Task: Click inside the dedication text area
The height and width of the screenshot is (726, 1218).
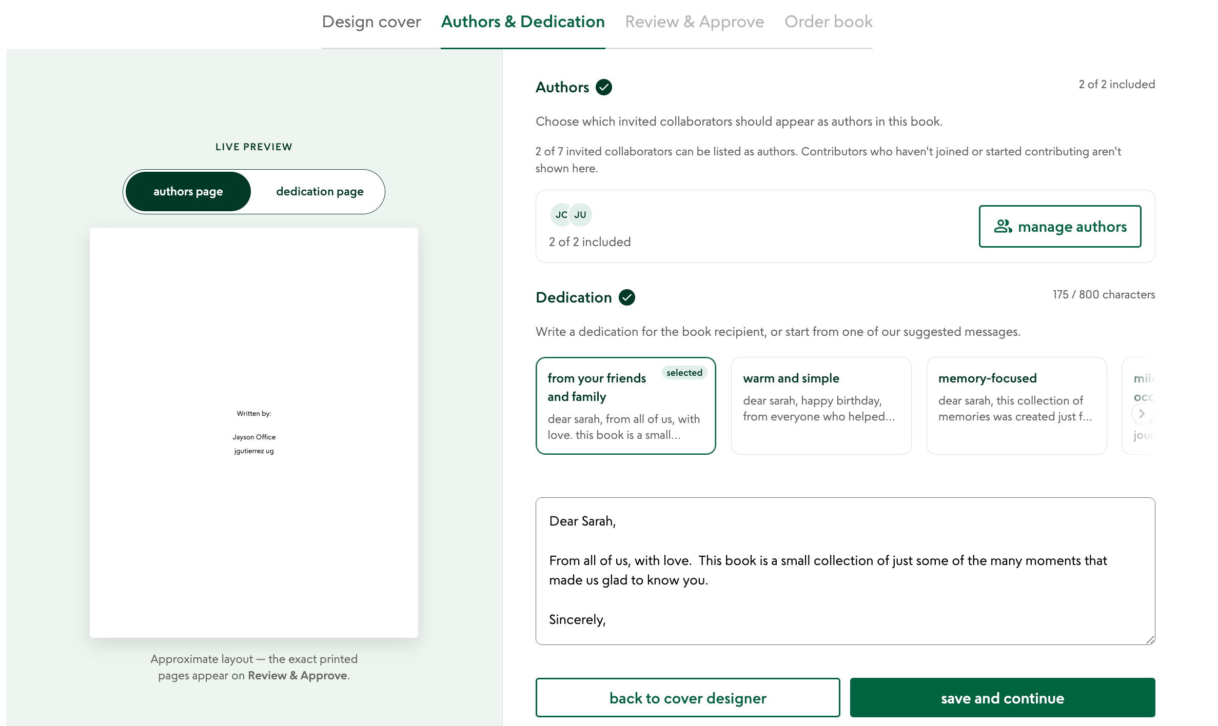Action: (846, 571)
